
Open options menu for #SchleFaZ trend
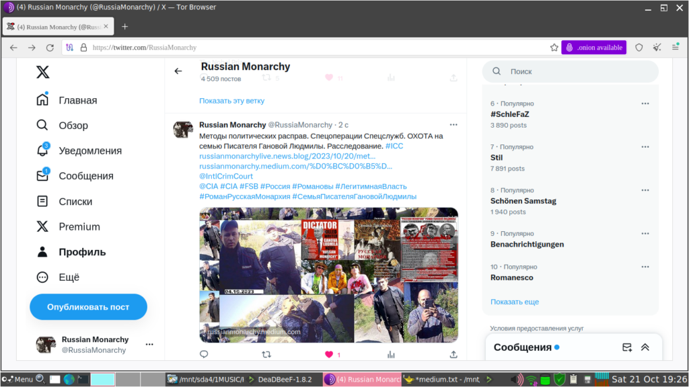[645, 103]
